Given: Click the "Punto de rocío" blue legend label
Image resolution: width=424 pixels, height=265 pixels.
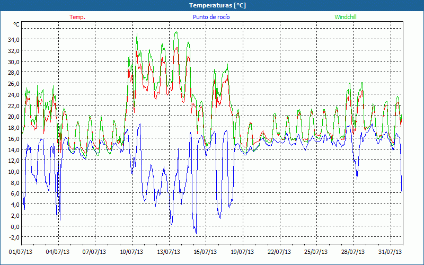Looking at the screenshot, I should click(211, 17).
